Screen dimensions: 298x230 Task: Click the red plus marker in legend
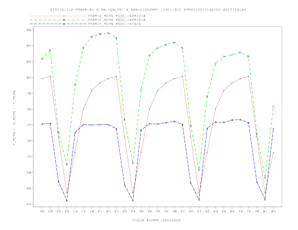coord(64,16)
